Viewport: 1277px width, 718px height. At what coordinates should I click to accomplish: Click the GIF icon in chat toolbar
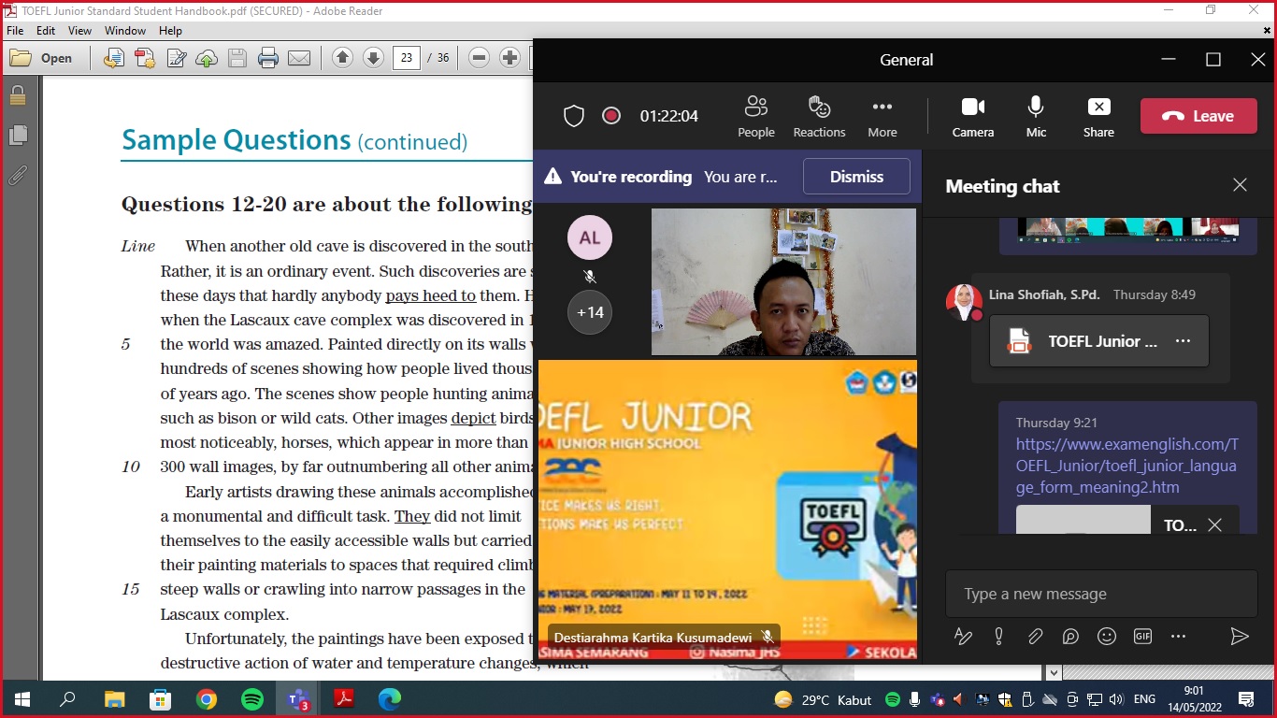(x=1142, y=637)
